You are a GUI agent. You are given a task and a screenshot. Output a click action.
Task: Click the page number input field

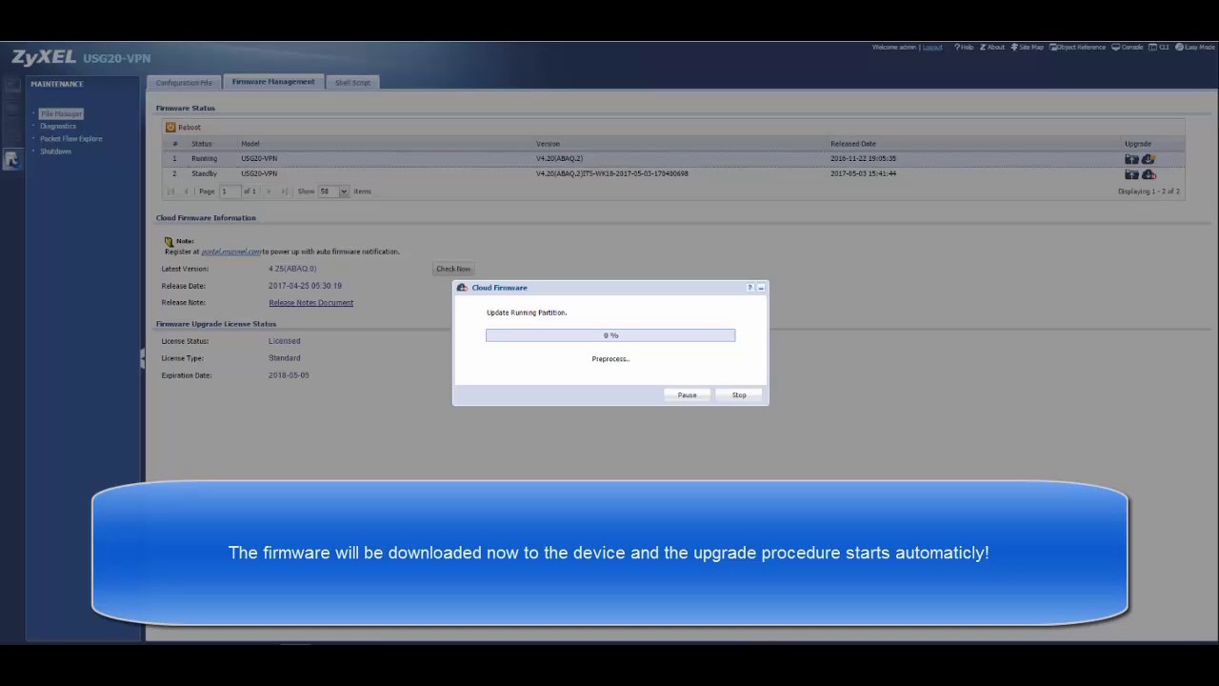tap(230, 192)
